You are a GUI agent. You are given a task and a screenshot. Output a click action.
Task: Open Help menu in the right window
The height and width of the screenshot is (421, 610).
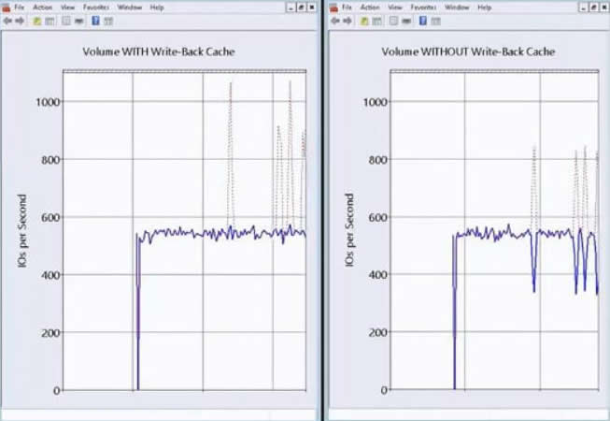point(484,7)
